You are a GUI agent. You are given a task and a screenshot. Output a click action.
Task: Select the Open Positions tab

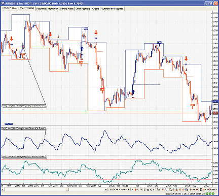(x=83, y=9)
